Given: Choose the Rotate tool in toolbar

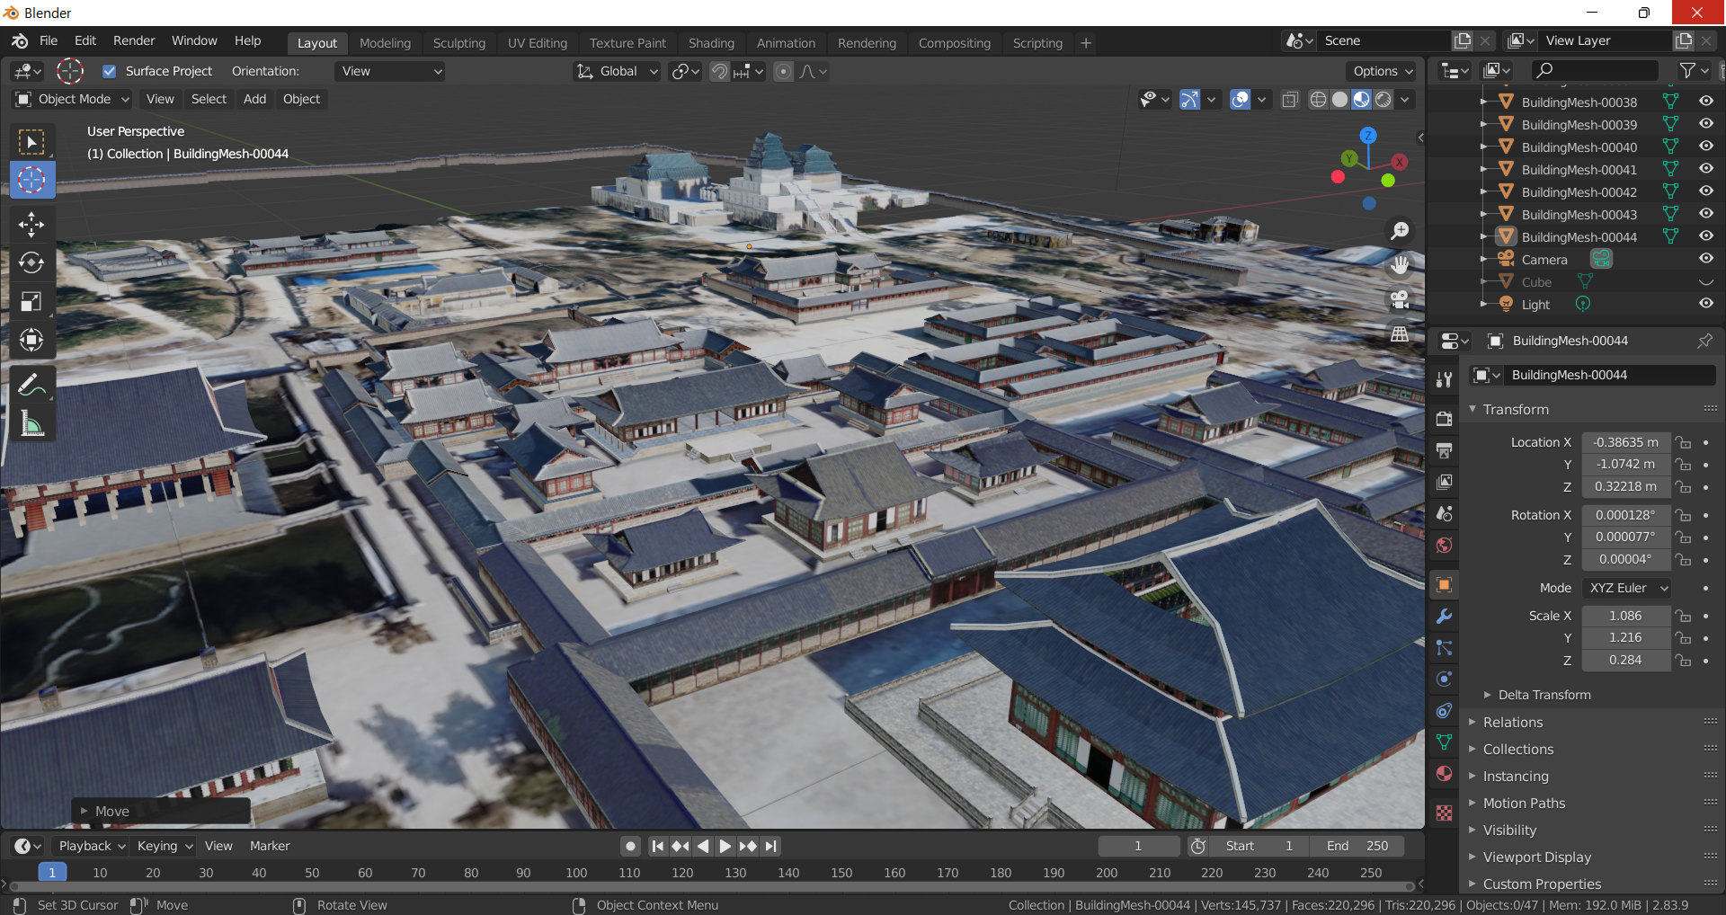Looking at the screenshot, I should (x=31, y=262).
